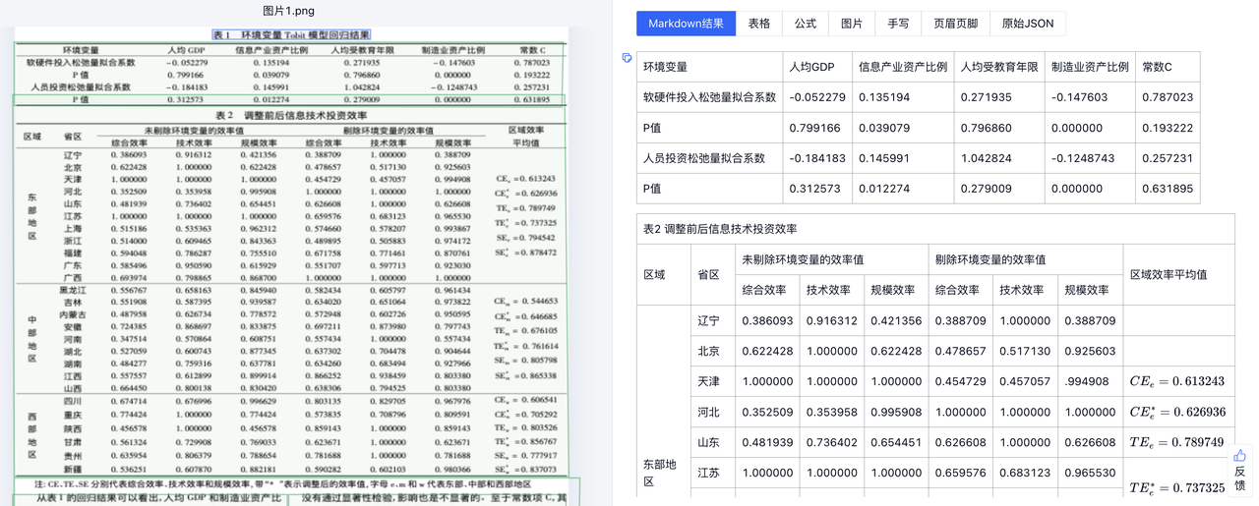Image resolution: width=1259 pixels, height=506 pixels.
Task: Copy the first Markdown table with the copy icon
Action: 627,58
